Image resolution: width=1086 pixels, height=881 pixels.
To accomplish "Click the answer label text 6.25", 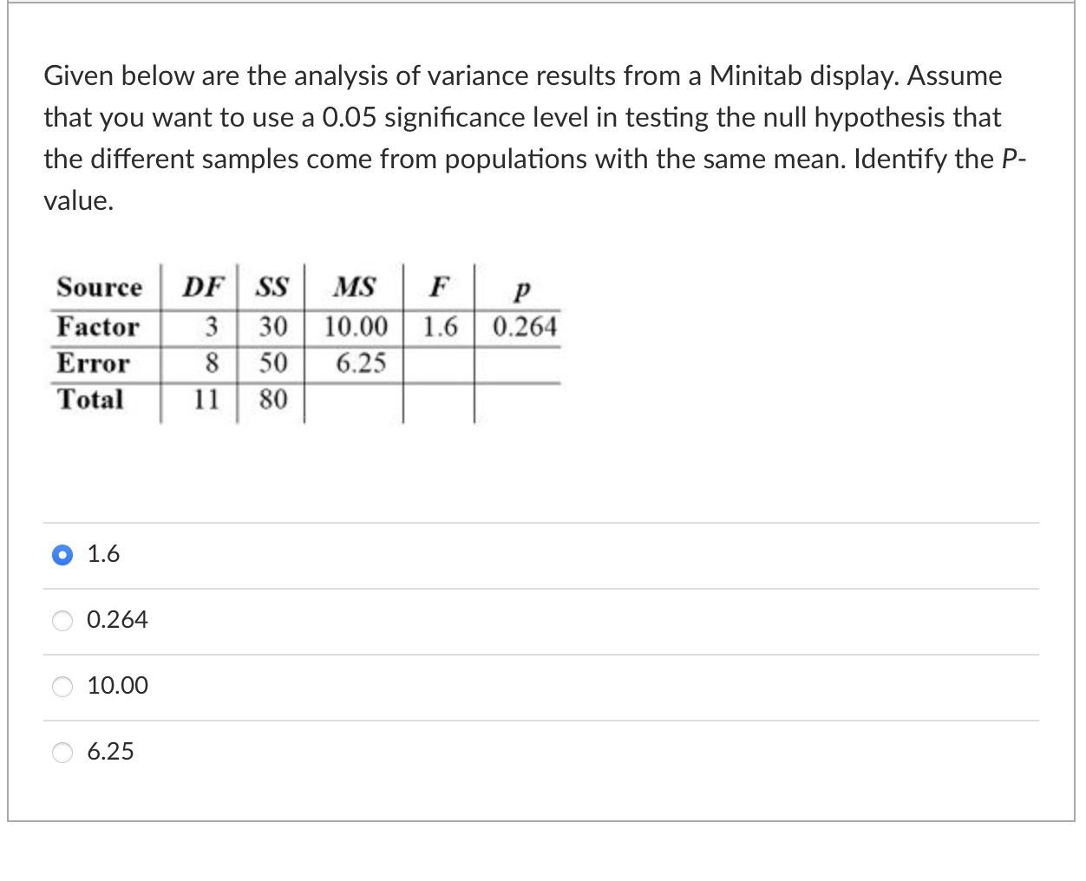I will click(110, 751).
